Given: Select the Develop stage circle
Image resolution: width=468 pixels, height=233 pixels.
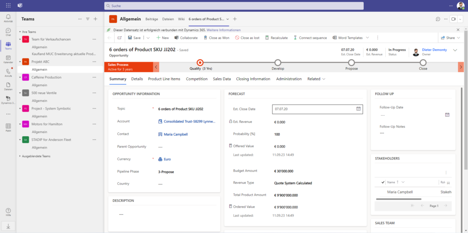Looking at the screenshot, I should [278, 63].
